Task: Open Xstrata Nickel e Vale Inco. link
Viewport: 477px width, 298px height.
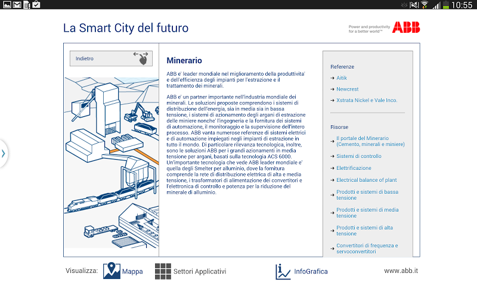Action: (367, 100)
